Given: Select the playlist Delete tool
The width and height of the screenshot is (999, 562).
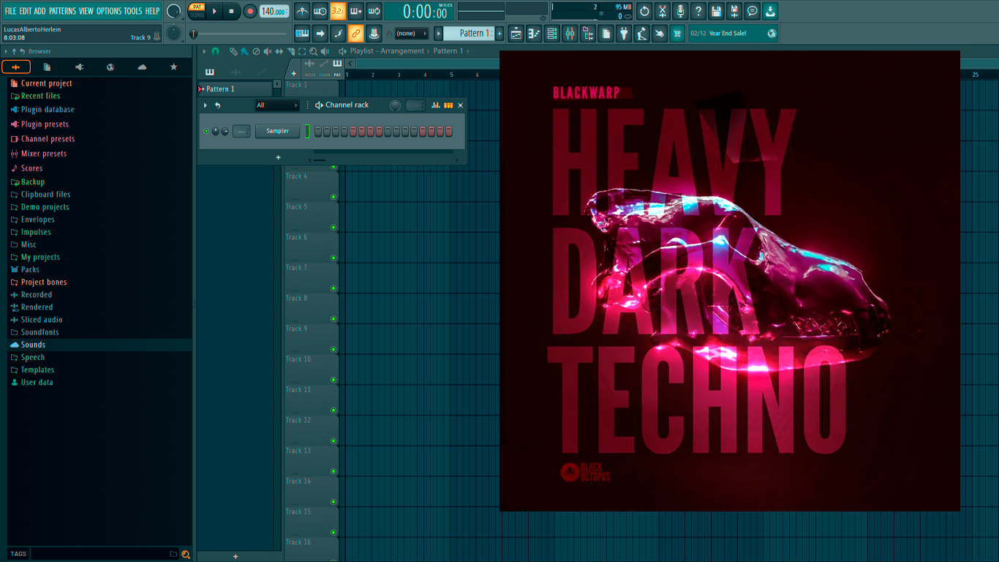Looking at the screenshot, I should [x=256, y=51].
